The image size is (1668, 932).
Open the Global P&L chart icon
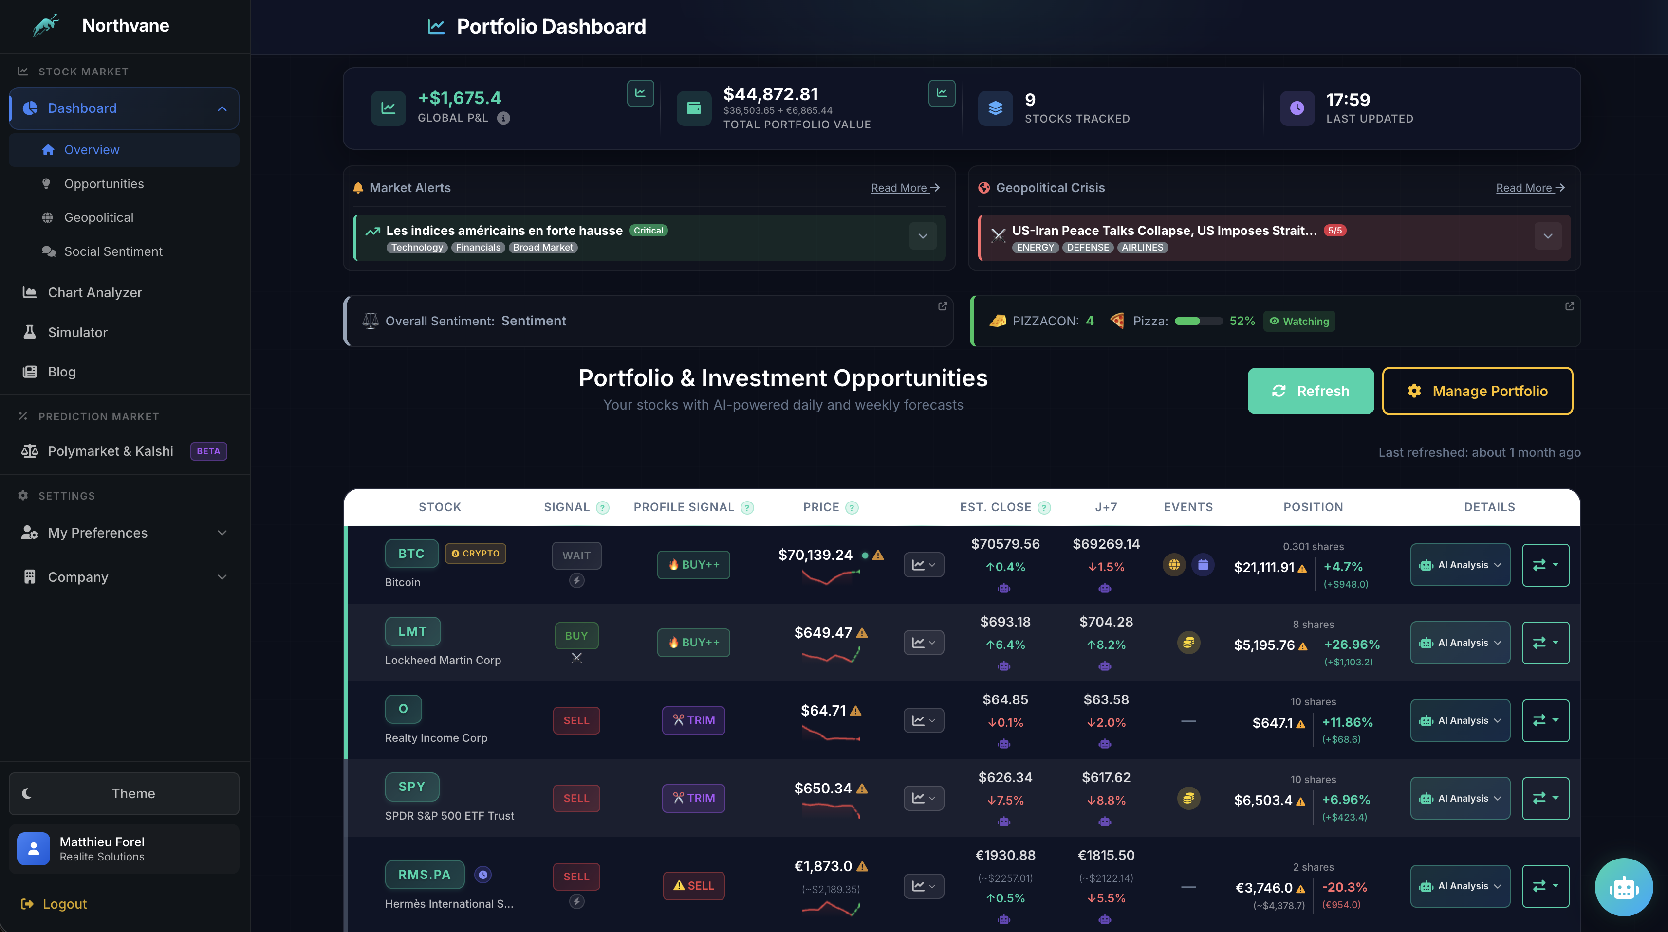coord(640,93)
